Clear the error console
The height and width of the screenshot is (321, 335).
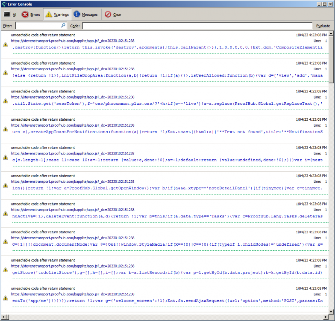point(113,15)
